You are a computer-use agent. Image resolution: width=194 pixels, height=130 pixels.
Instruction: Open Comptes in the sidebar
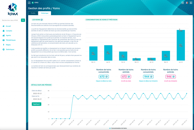9,31
